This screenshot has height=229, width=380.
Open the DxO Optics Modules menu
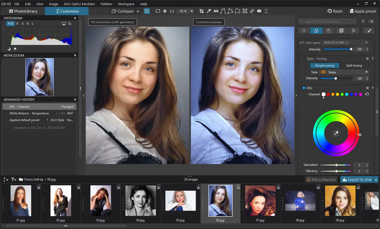click(79, 4)
